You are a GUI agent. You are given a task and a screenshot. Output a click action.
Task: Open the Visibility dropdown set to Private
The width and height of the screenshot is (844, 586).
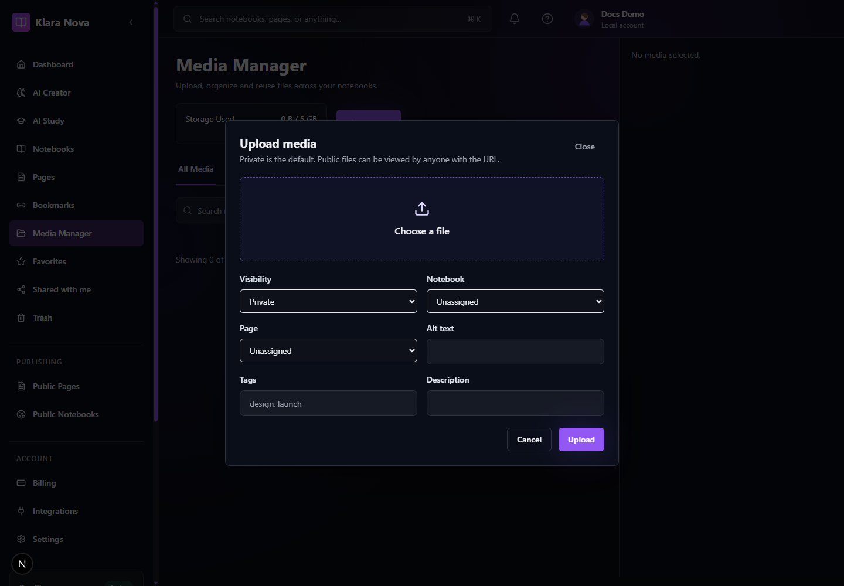(x=328, y=301)
